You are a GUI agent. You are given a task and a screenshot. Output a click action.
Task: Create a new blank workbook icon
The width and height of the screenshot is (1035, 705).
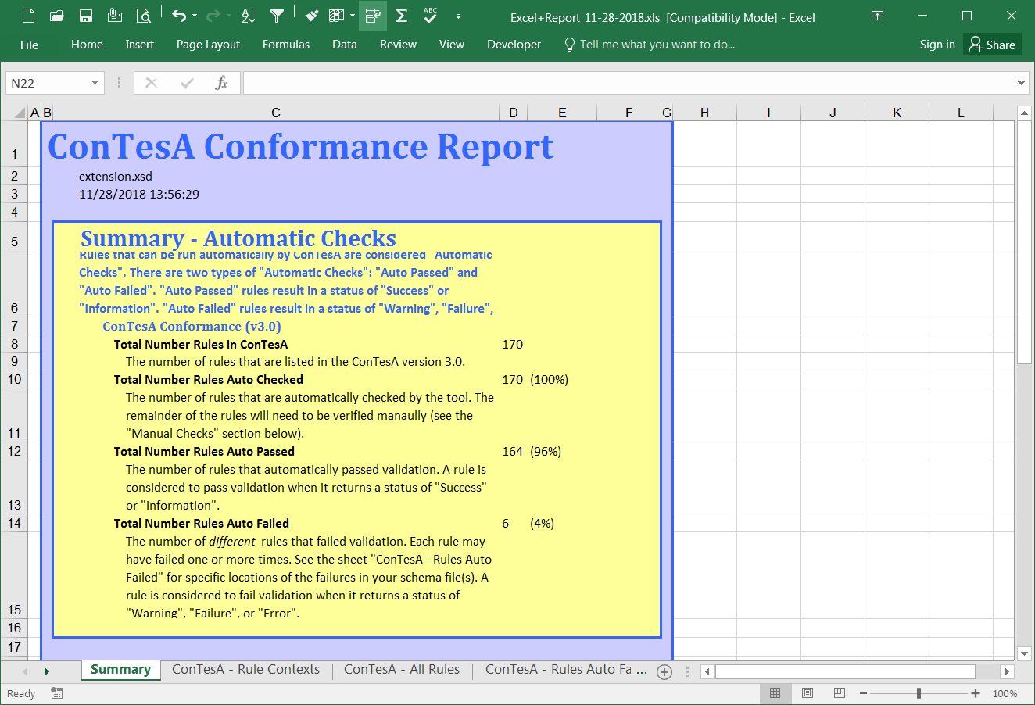pyautogui.click(x=28, y=16)
